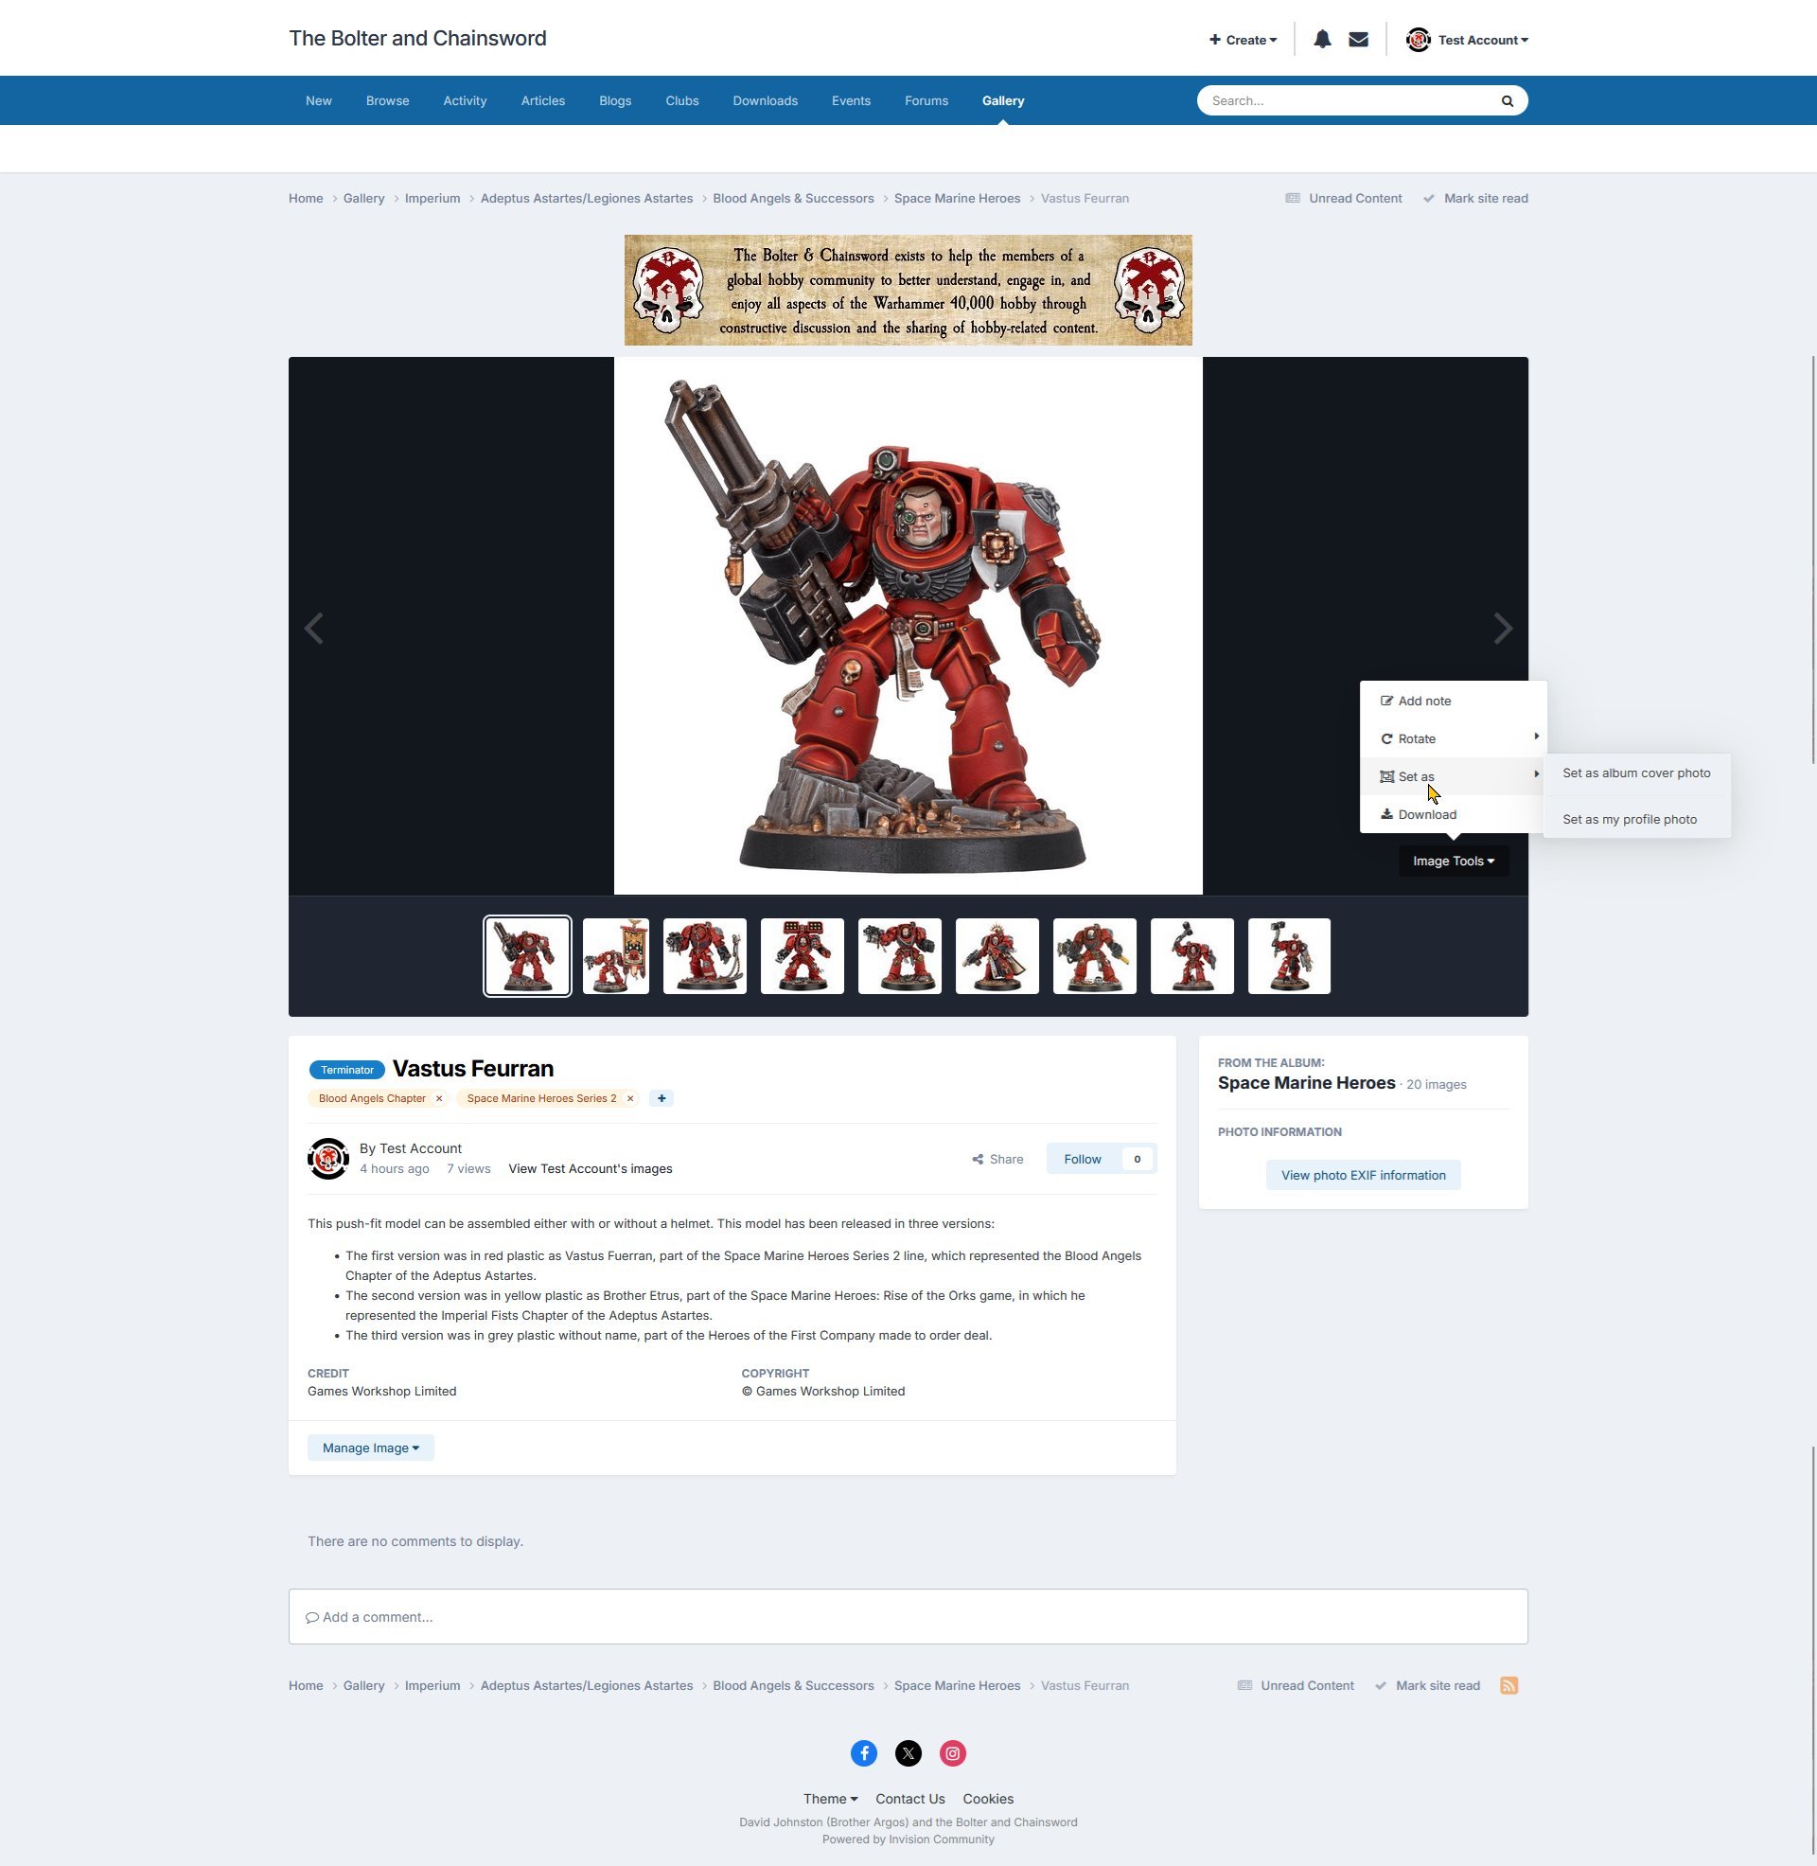Go to next image arrow
The height and width of the screenshot is (1866, 1817).
1502,628
